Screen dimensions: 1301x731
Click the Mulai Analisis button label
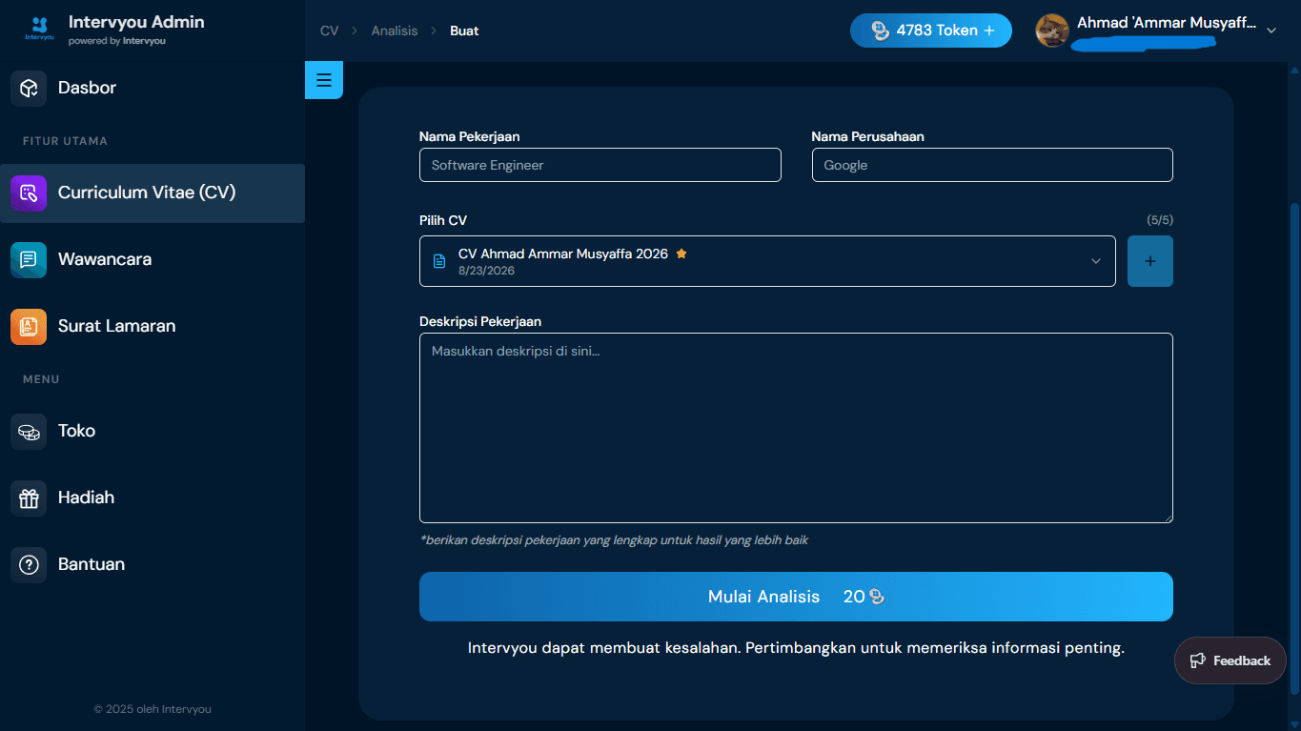pyautogui.click(x=763, y=597)
